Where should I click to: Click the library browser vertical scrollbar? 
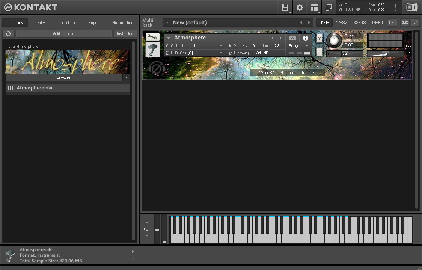133,141
